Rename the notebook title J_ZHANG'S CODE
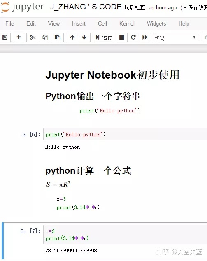This screenshot has width=207, height=261. [86, 7]
